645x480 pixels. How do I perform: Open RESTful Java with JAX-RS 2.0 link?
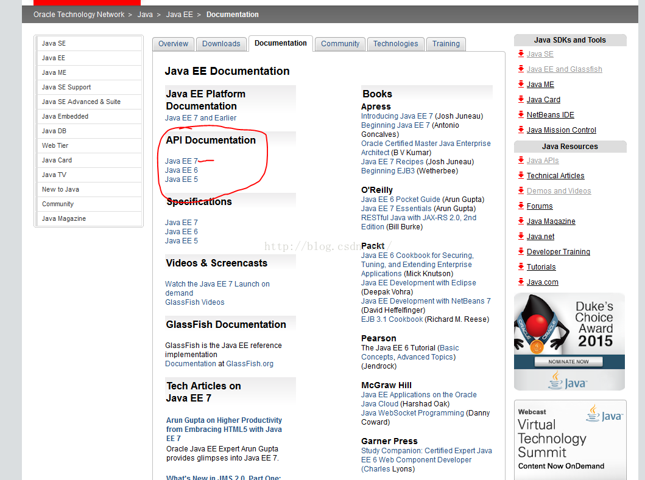click(x=419, y=222)
